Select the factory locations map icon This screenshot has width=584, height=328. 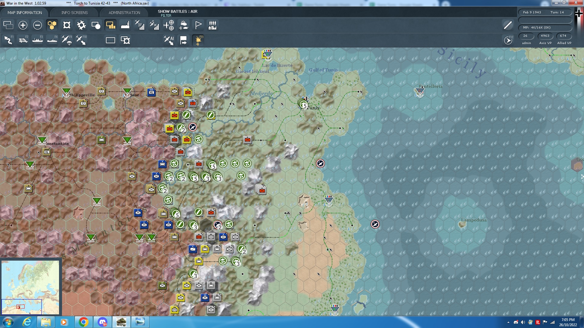pos(125,25)
